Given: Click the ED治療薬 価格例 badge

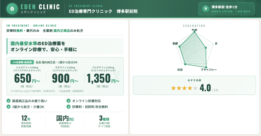Looking at the screenshot, I should [x=22, y=62].
